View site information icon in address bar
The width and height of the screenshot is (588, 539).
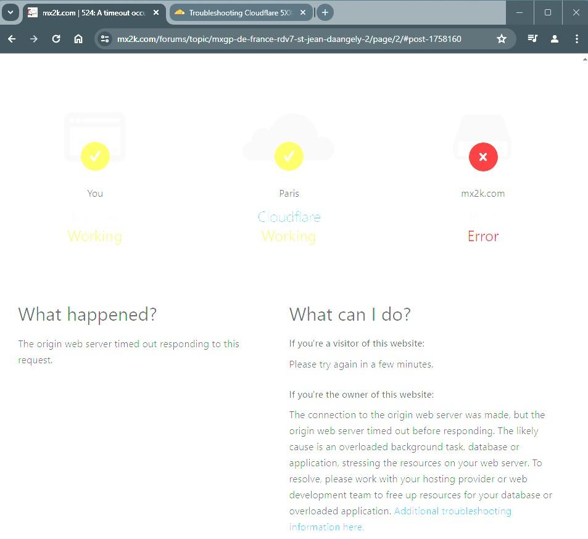pos(105,39)
